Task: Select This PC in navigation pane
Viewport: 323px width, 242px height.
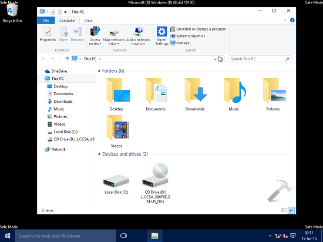Action: coord(66,79)
